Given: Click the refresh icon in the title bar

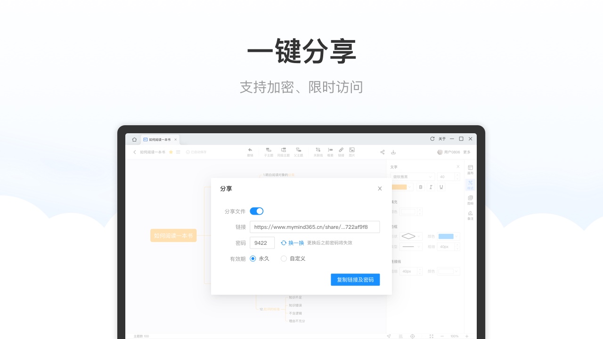Looking at the screenshot, I should tap(432, 139).
